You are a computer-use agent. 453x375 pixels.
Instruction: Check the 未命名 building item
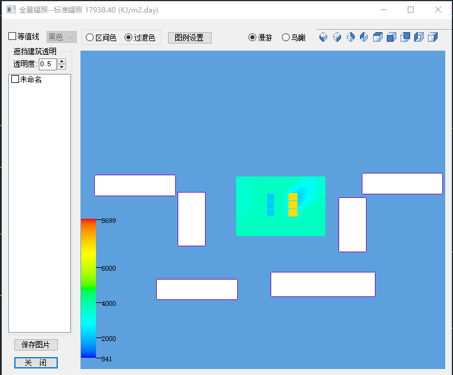15,79
